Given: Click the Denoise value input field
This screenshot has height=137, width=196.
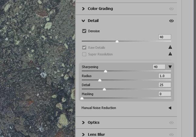Looking at the screenshot, I should click(165, 37).
